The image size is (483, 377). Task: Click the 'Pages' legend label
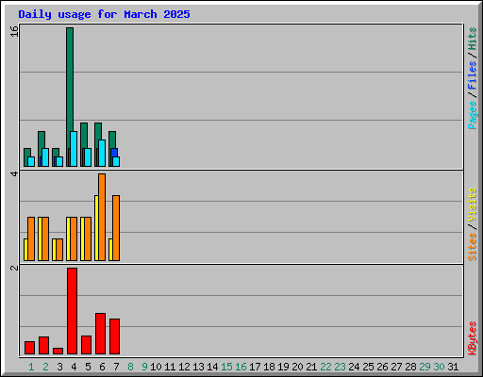(473, 115)
